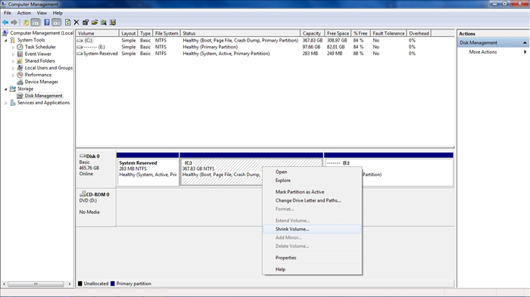Click the Local Users and Groups icon
This screenshot has height=297, width=530.
[20, 68]
